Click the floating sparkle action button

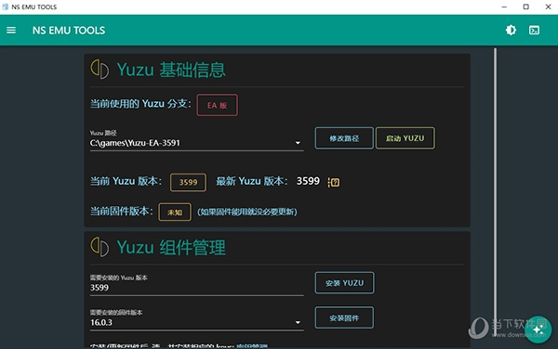(538, 330)
